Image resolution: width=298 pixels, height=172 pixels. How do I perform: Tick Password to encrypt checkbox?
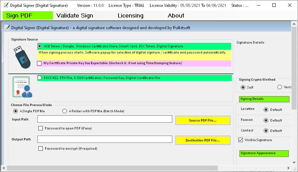(40, 148)
